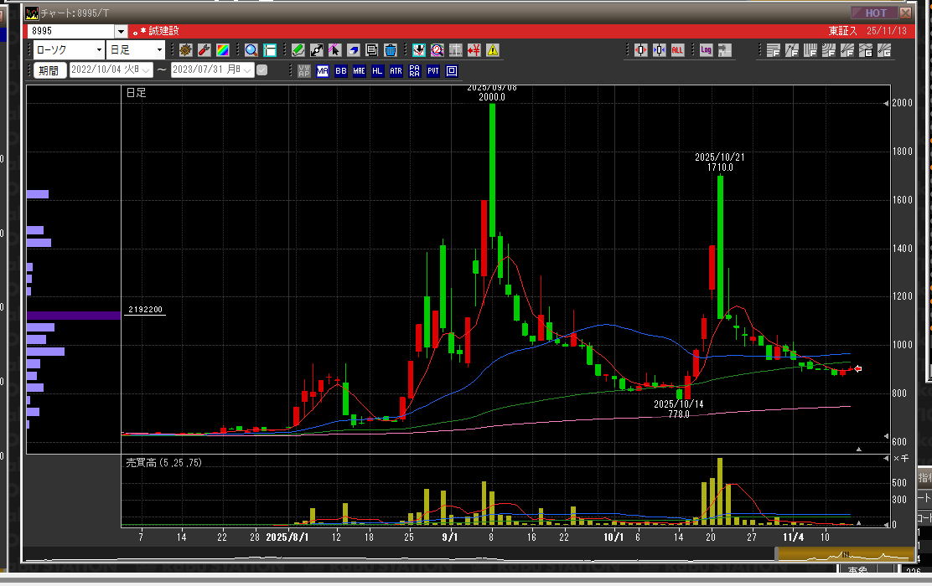
Task: Toggle the BB Bollinger Bands indicator
Action: [x=341, y=71]
